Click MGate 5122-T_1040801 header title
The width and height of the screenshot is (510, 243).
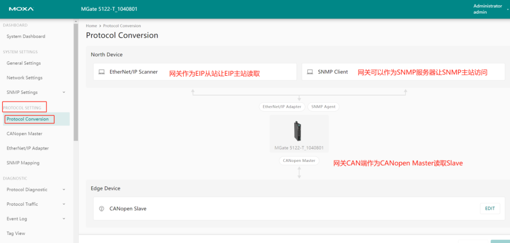coord(109,9)
